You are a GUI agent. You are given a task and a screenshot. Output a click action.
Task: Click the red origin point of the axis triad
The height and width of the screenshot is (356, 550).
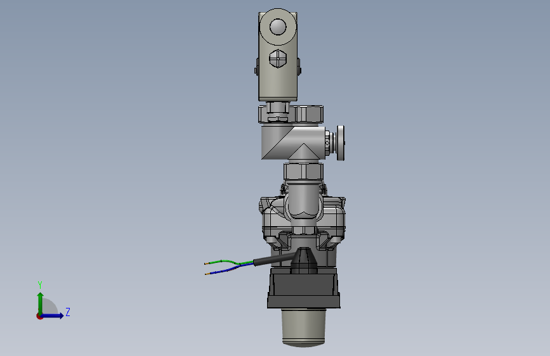(x=39, y=316)
